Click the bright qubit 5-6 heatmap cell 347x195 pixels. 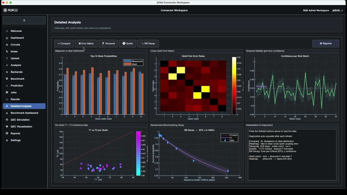pyautogui.click(x=205, y=89)
